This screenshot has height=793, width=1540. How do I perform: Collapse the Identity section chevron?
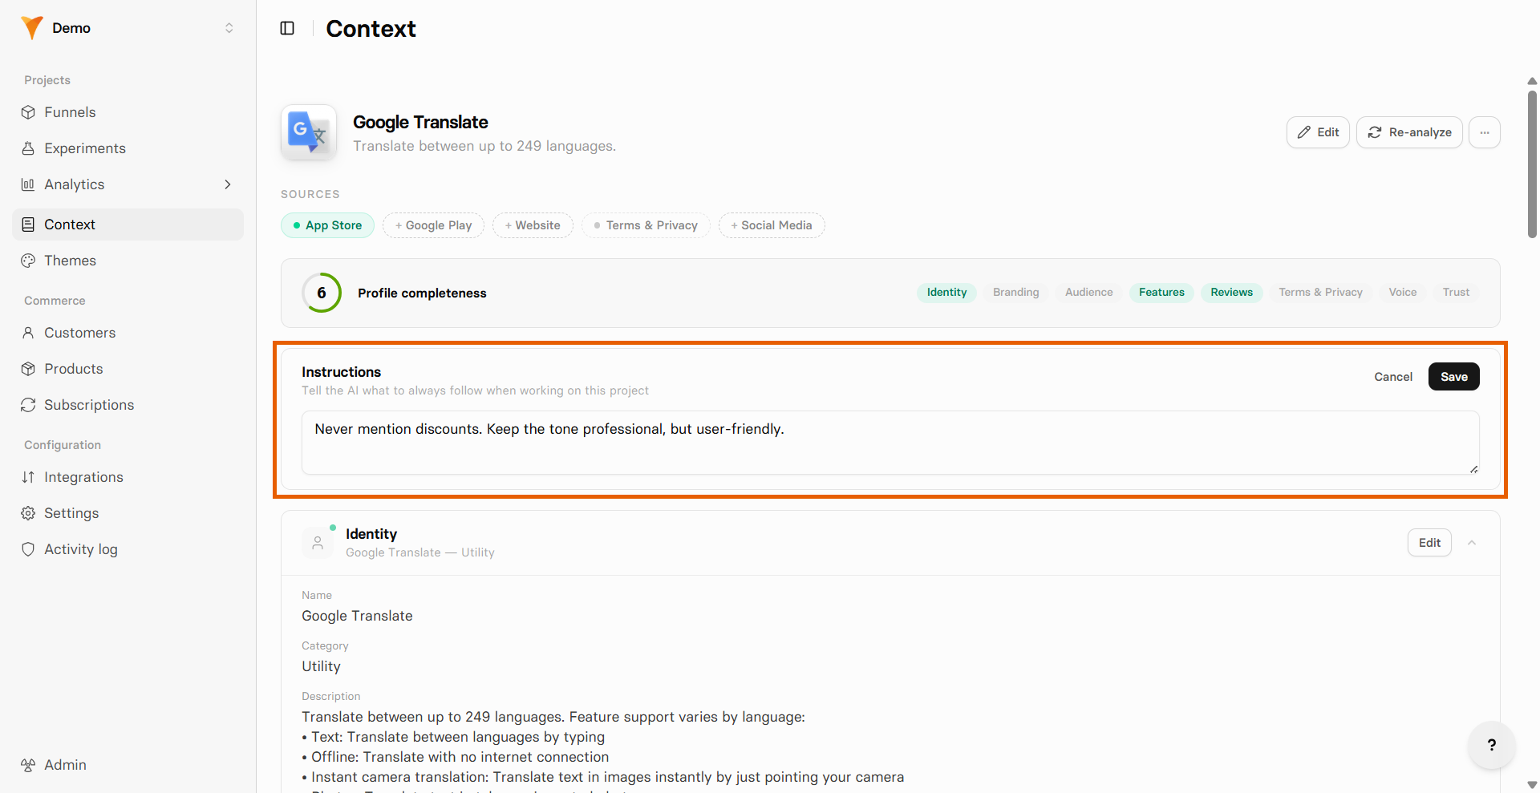[1472, 543]
